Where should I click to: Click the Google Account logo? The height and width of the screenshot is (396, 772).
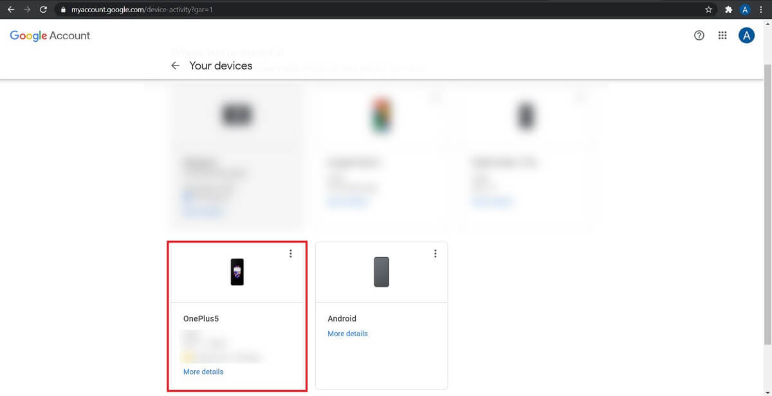pos(49,35)
